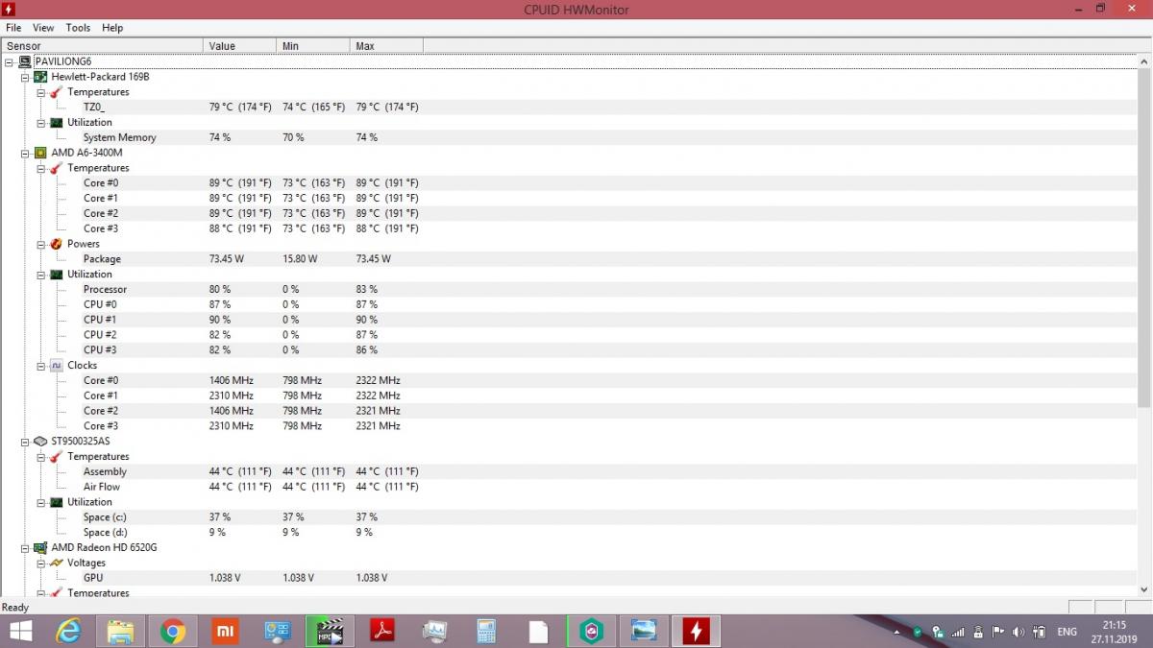This screenshot has width=1153, height=648.
Task: Click the waveform icon beside Clocks
Action: click(x=57, y=365)
